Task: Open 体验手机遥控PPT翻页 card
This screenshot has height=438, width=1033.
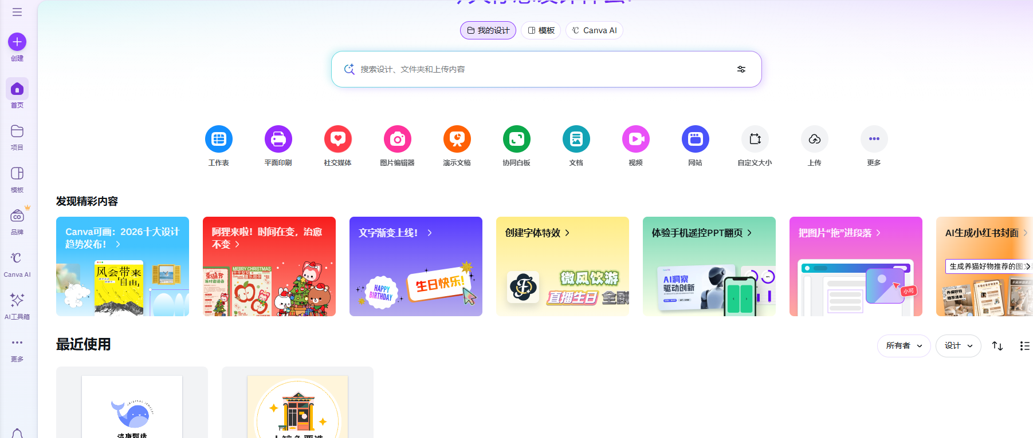Action: click(x=709, y=266)
